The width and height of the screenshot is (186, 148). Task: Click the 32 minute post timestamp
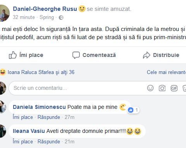pos(24,17)
